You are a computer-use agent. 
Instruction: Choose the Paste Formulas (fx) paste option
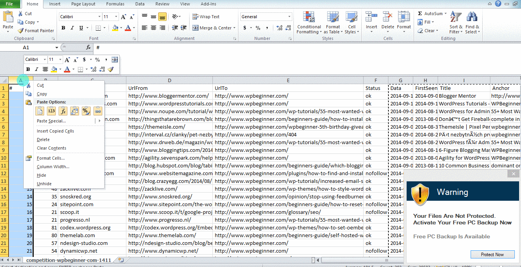click(63, 111)
